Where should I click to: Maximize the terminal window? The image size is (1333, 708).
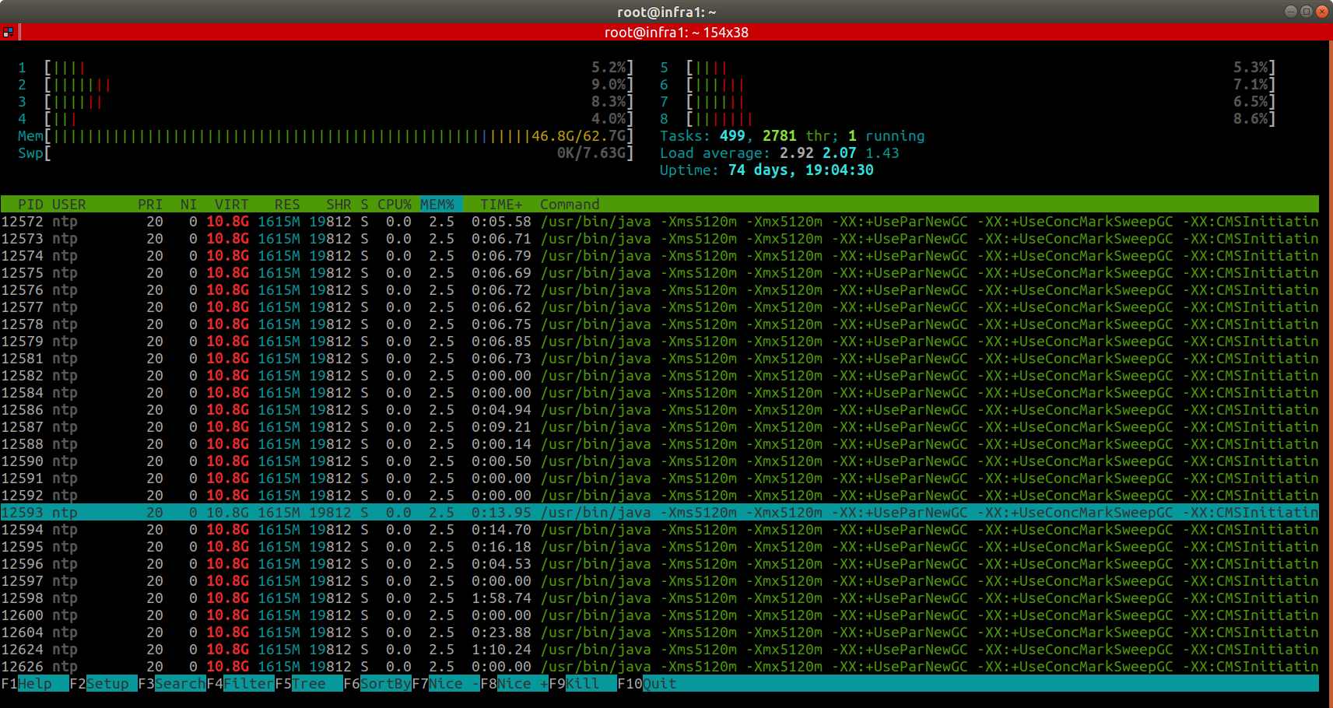(1306, 12)
